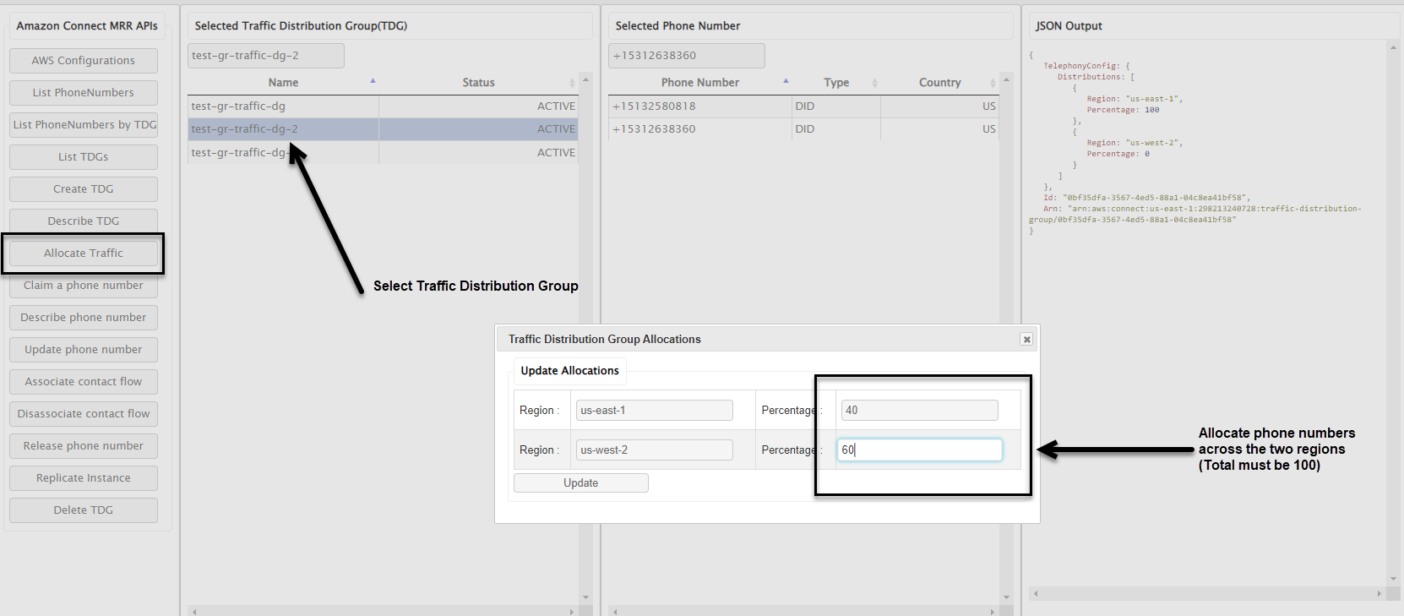This screenshot has width=1404, height=616.
Task: Click the "Percentage: 100" JSON line
Action: click(1123, 110)
